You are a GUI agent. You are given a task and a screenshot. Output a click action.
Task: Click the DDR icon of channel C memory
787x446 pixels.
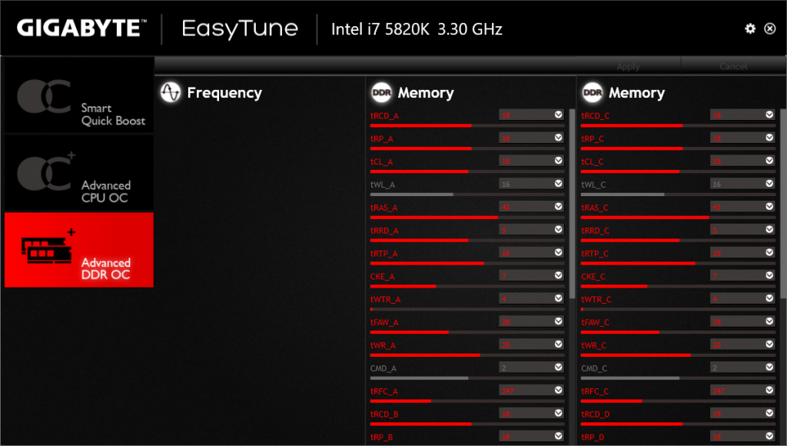[x=593, y=92]
